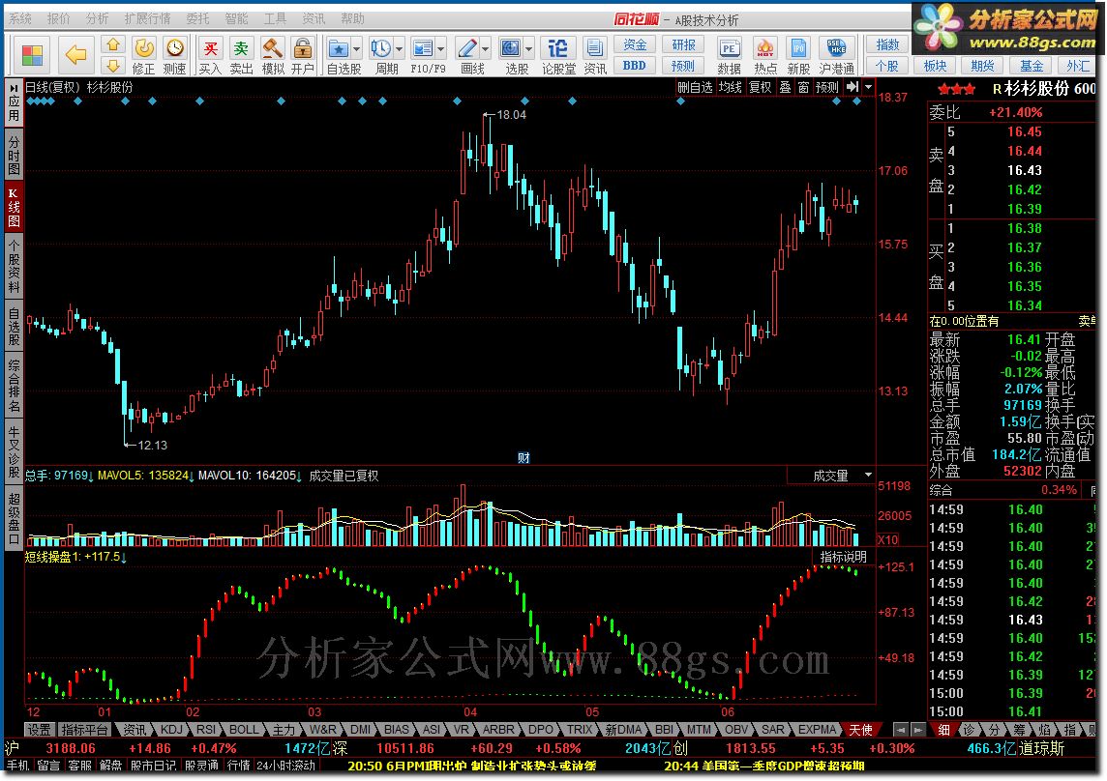1107x781 pixels.
Task: Open the 沪港通 SSE HKE icon
Action: [837, 48]
